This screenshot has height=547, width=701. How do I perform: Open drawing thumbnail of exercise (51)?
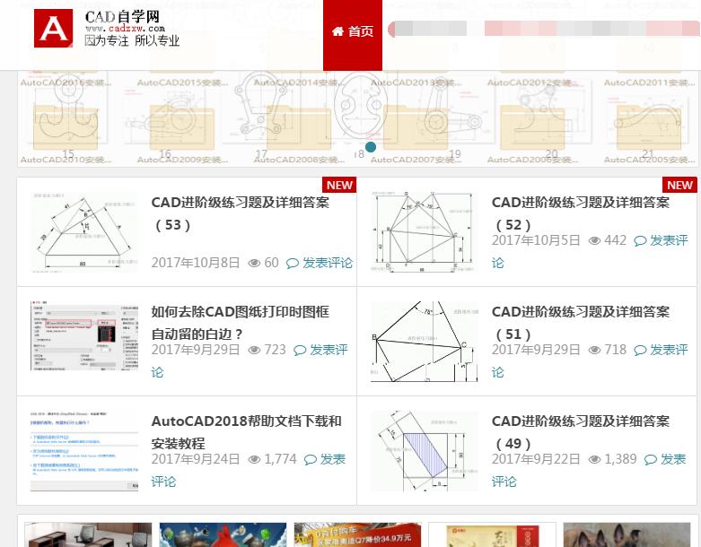coord(425,342)
